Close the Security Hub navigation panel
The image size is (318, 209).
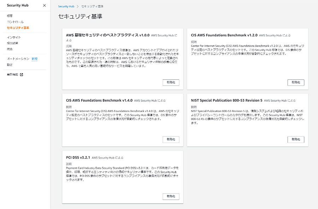click(x=45, y=5)
